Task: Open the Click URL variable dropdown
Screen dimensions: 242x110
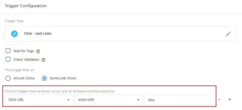Action: coord(39,100)
